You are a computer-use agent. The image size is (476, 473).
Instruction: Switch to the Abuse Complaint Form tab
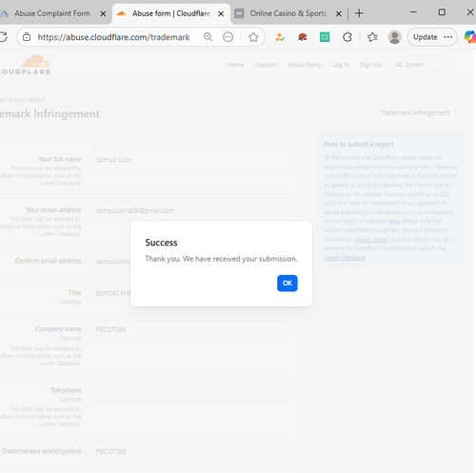(52, 13)
